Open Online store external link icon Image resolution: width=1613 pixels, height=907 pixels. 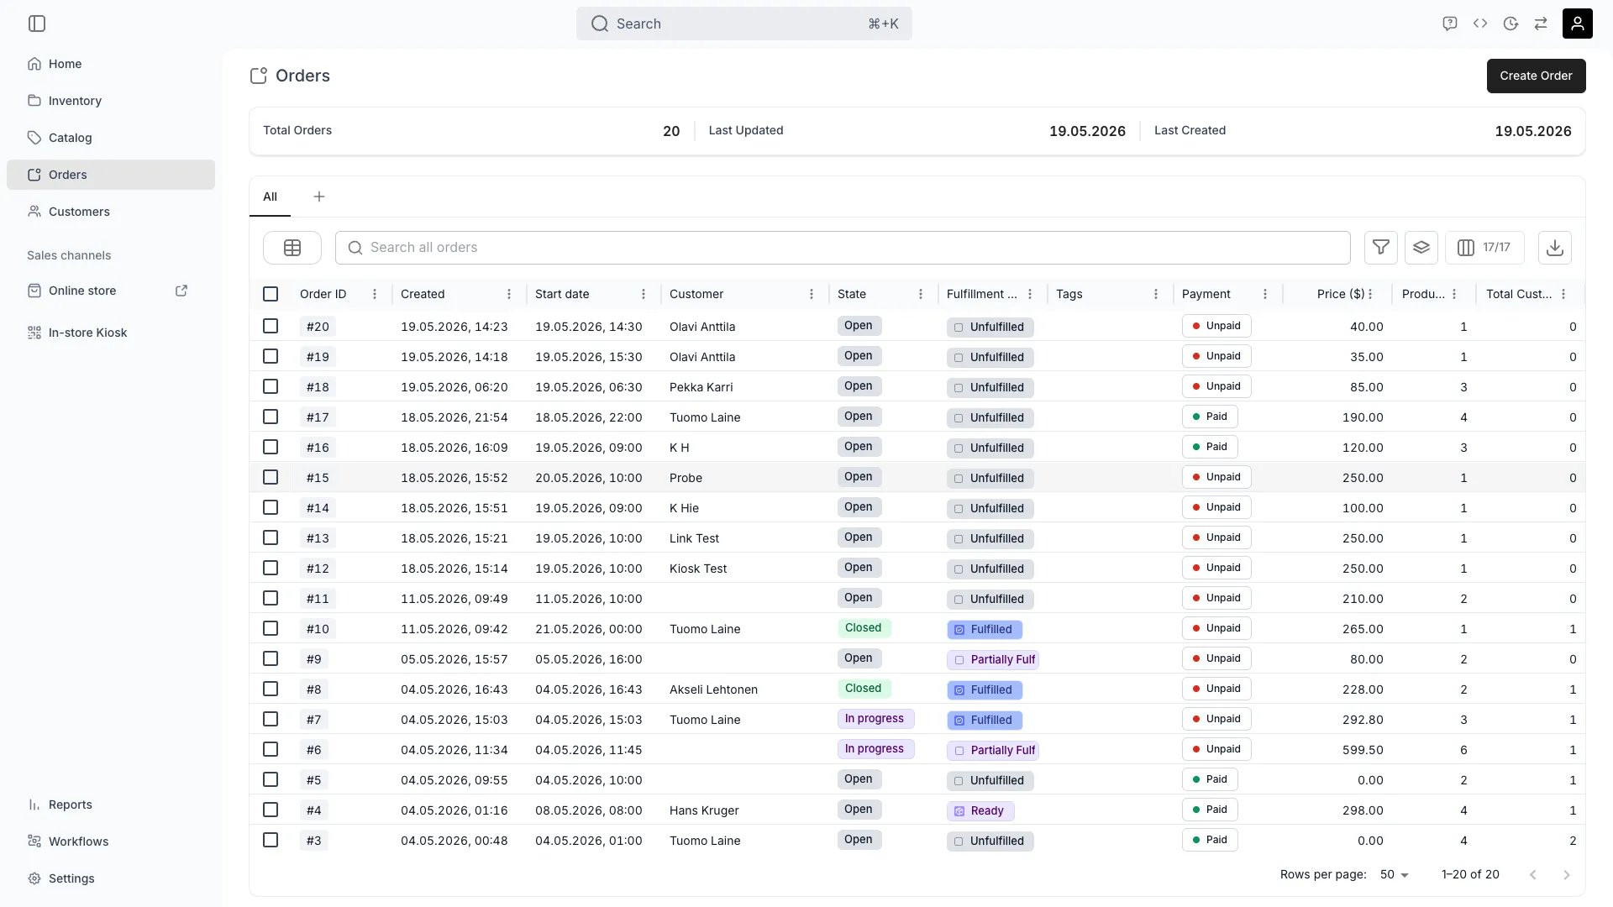(x=181, y=291)
